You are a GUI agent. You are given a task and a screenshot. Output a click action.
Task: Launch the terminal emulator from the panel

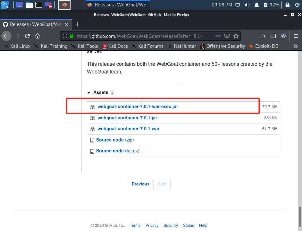pyautogui.click(x=39, y=5)
